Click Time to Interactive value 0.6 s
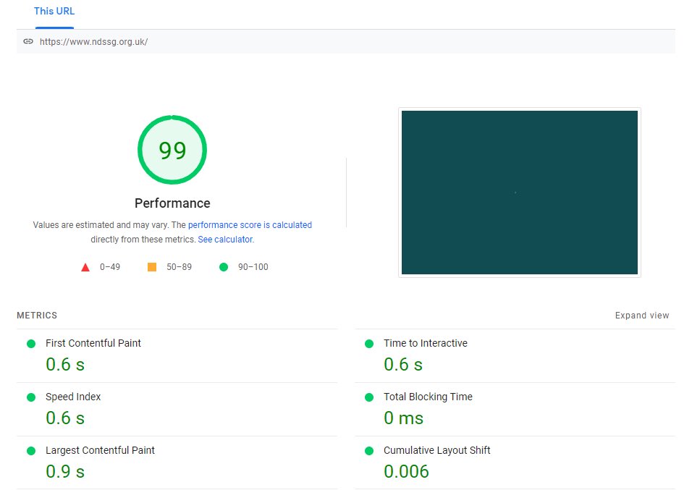The image size is (692, 490). click(403, 365)
